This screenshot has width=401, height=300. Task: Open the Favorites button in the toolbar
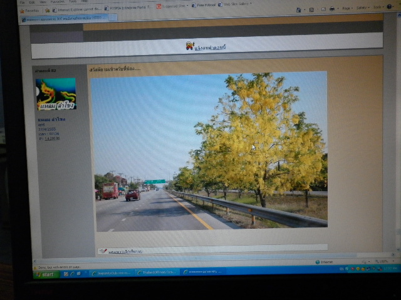tap(30, 10)
